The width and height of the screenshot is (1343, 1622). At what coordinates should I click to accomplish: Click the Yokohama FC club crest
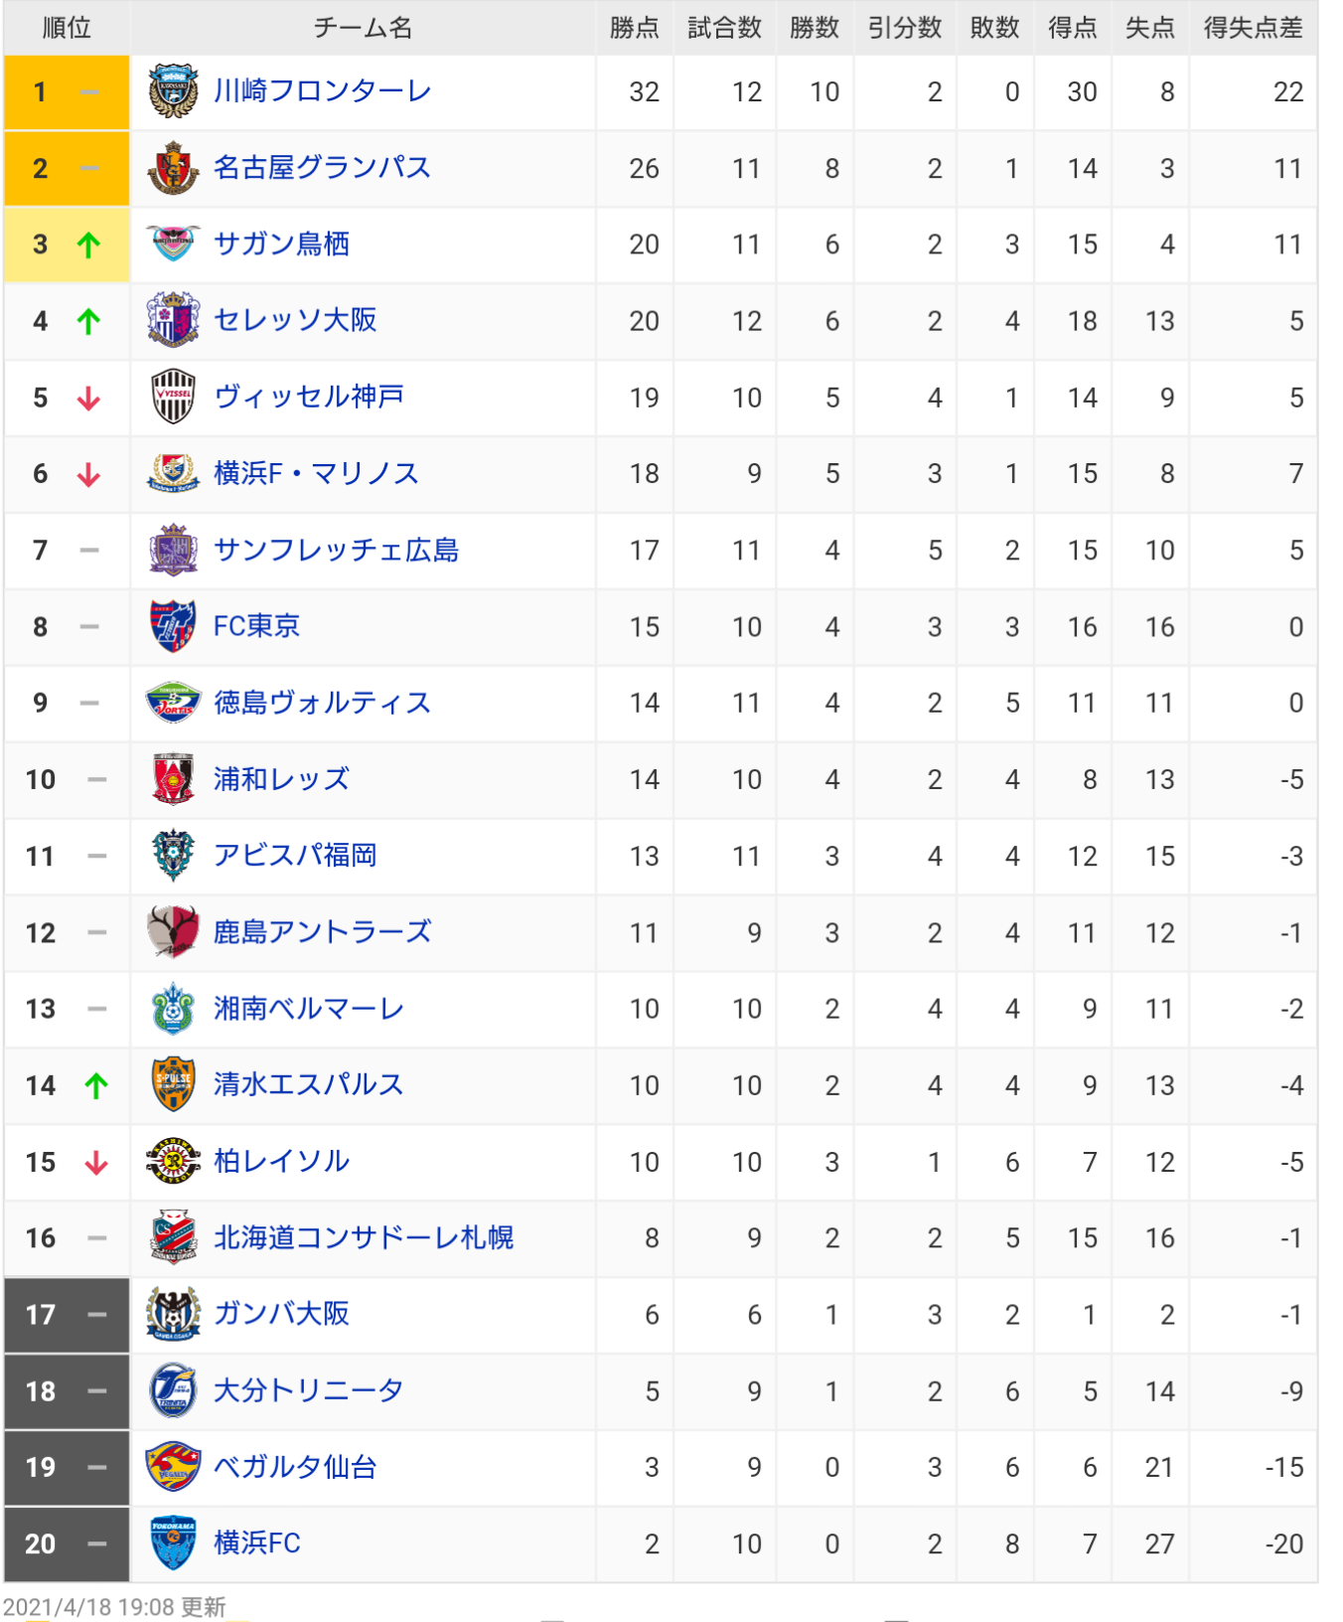[x=173, y=1543]
